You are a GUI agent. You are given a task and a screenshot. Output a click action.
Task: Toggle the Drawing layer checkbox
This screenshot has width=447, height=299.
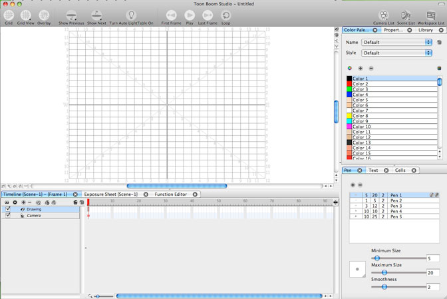click(8, 209)
